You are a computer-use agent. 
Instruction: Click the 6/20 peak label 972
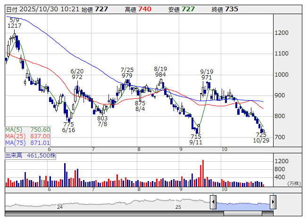(x=77, y=77)
